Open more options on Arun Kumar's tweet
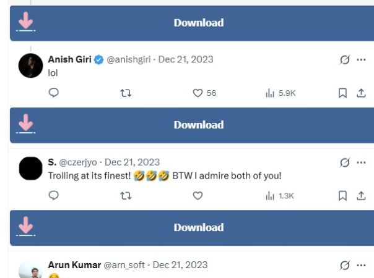Image resolution: width=374 pixels, height=278 pixels. coord(362,265)
